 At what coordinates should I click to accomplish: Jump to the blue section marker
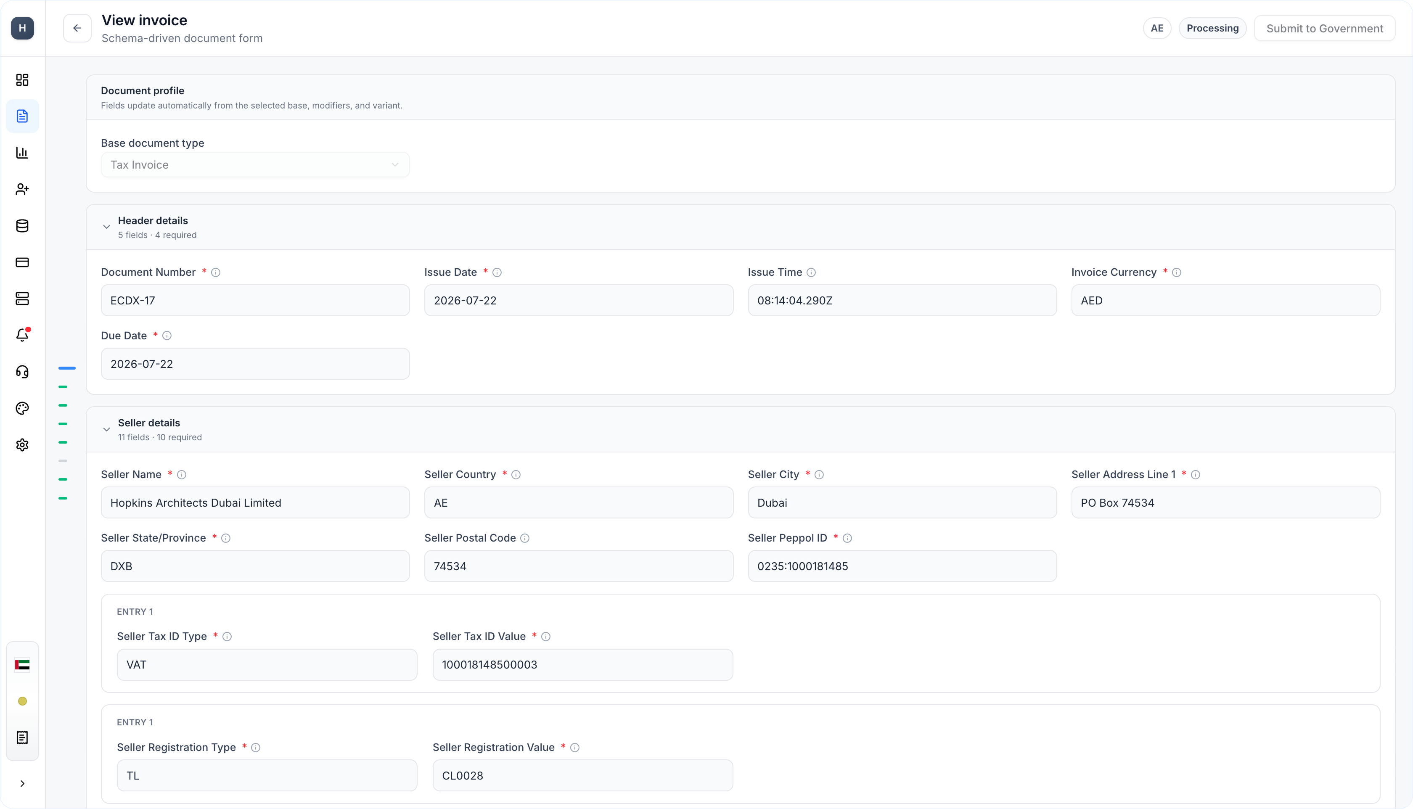[67, 368]
